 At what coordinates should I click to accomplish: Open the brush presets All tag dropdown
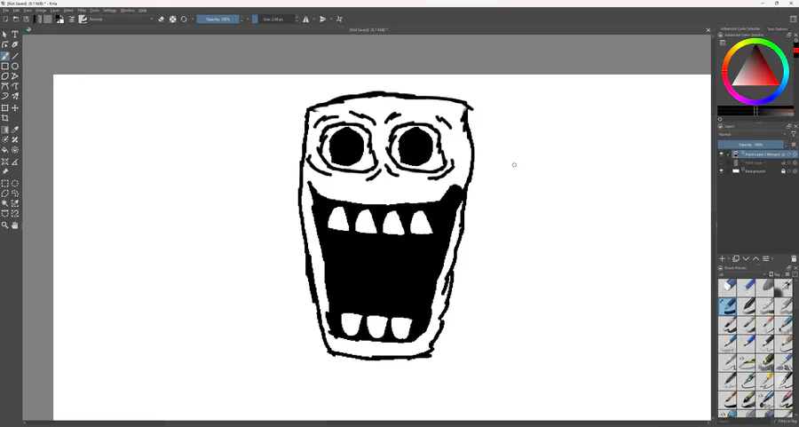pyautogui.click(x=741, y=274)
